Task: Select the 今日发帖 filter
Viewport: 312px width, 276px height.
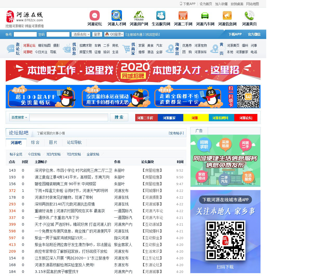Action: (x=34, y=154)
